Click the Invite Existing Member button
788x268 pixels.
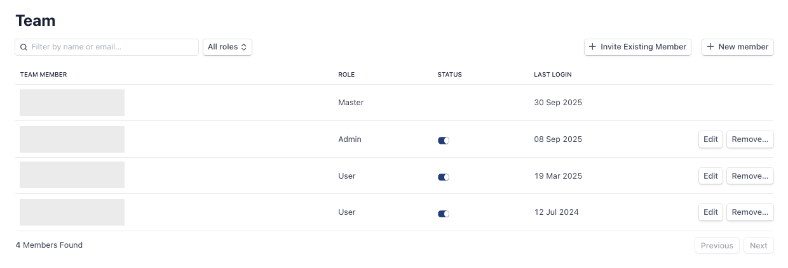point(637,47)
